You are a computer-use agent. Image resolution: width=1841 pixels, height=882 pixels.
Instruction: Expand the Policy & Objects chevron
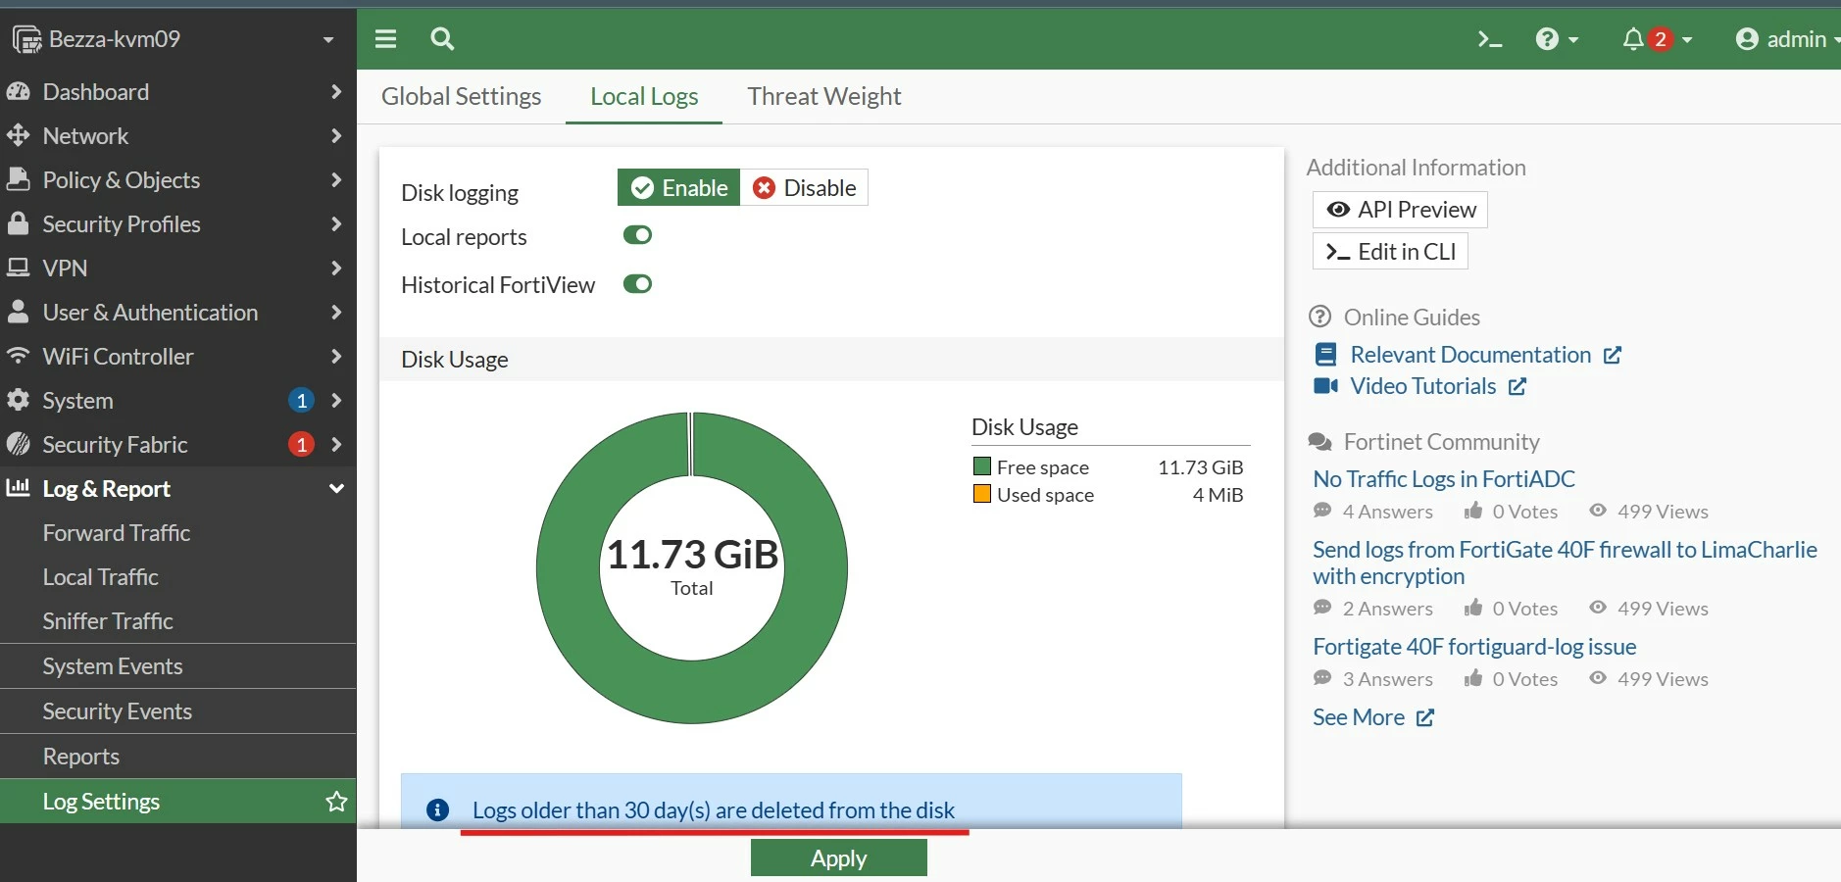(336, 179)
